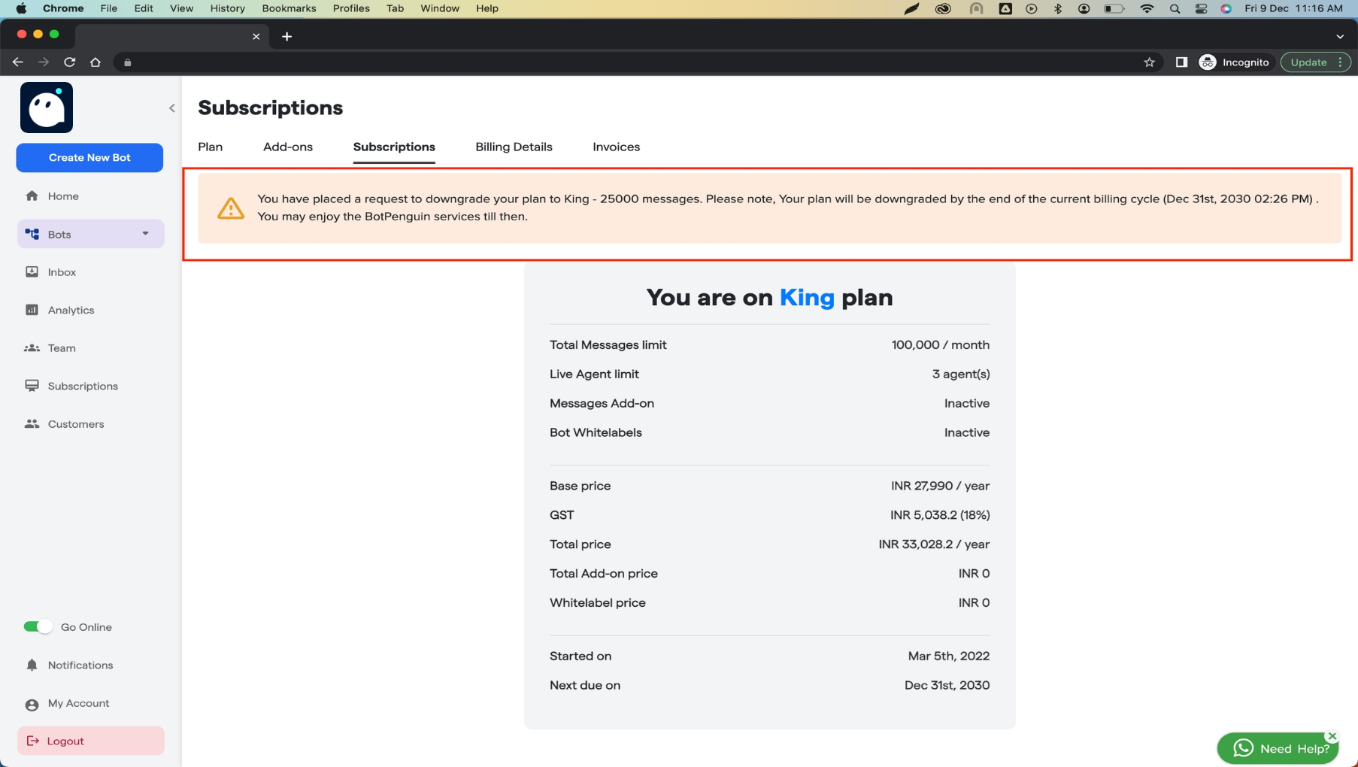This screenshot has width=1358, height=767.
Task: Switch to the Plan tab
Action: [211, 147]
